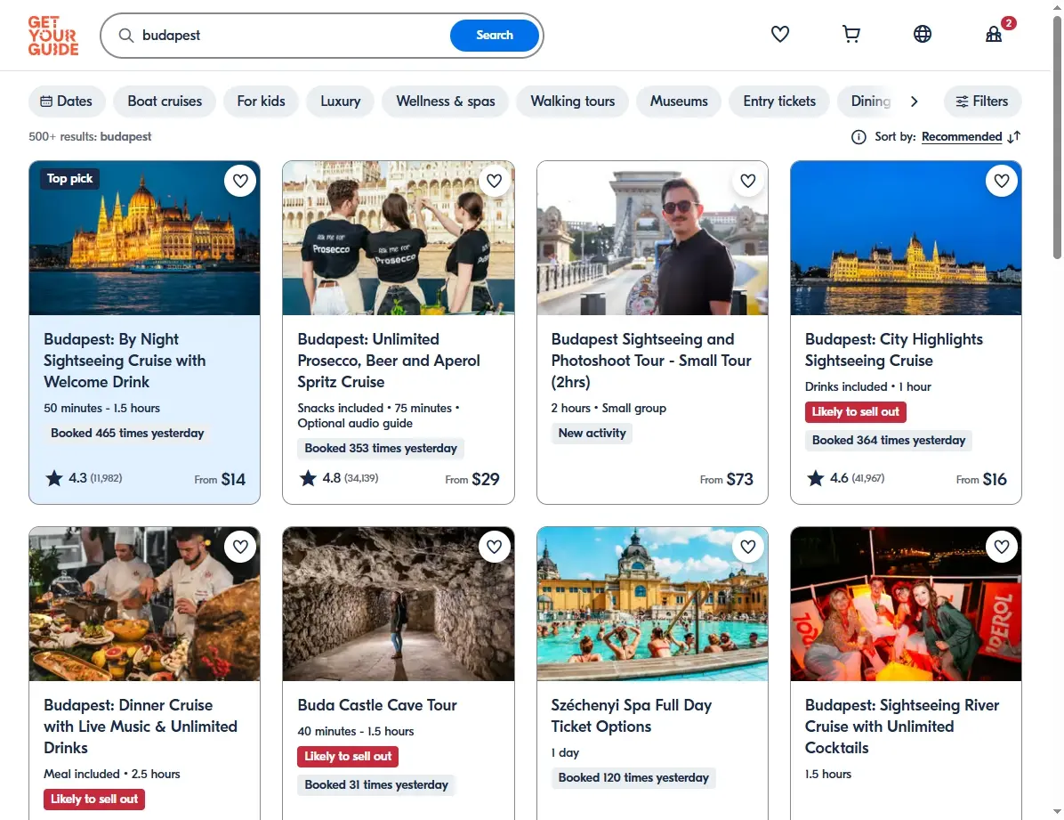Filter by Boat cruises
This screenshot has width=1064, height=820.
click(x=165, y=101)
